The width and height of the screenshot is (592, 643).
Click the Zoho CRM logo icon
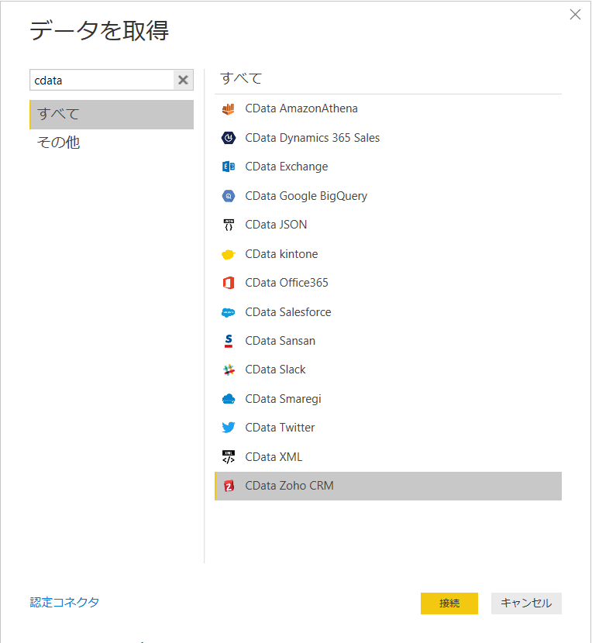point(229,486)
